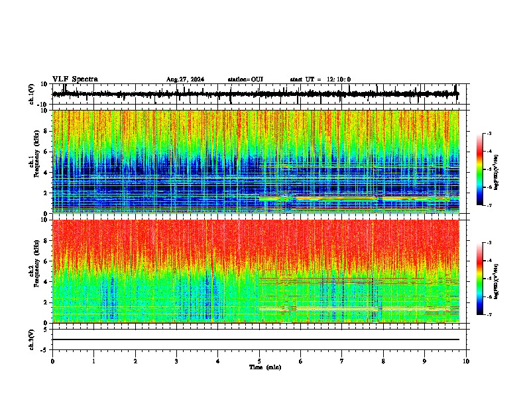Viewport: 525px width, 405px height.
Task: Click the "-7" label on ch.1 color bar
Action: tap(489, 205)
